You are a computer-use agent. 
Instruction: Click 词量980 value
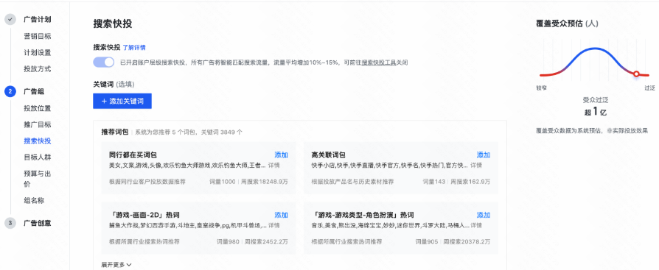pos(228,242)
